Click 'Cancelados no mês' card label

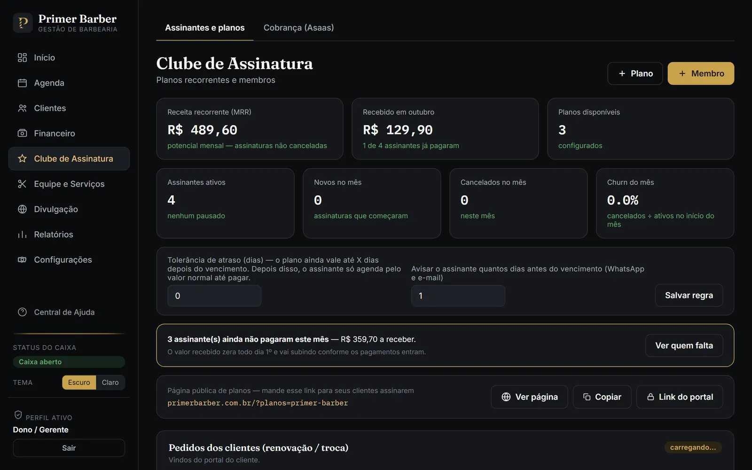(493, 182)
